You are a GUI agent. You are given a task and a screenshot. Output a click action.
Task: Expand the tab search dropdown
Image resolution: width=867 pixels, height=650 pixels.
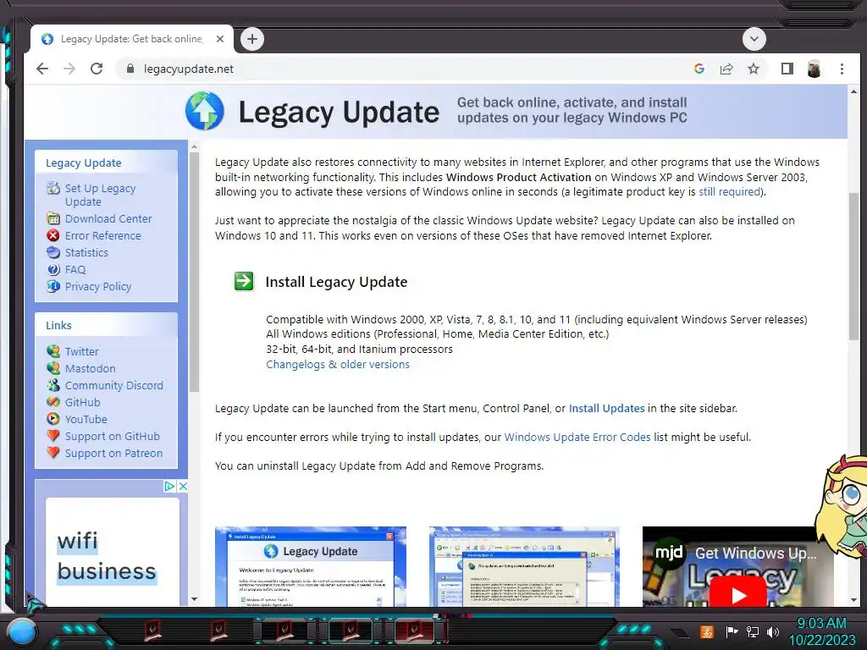pos(754,39)
